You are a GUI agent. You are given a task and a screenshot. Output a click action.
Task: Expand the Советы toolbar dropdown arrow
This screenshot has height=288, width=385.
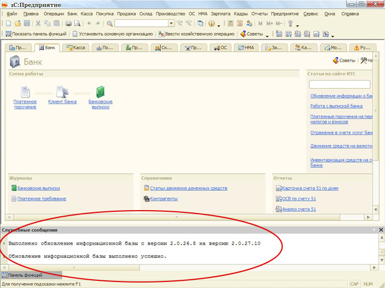[x=267, y=36]
